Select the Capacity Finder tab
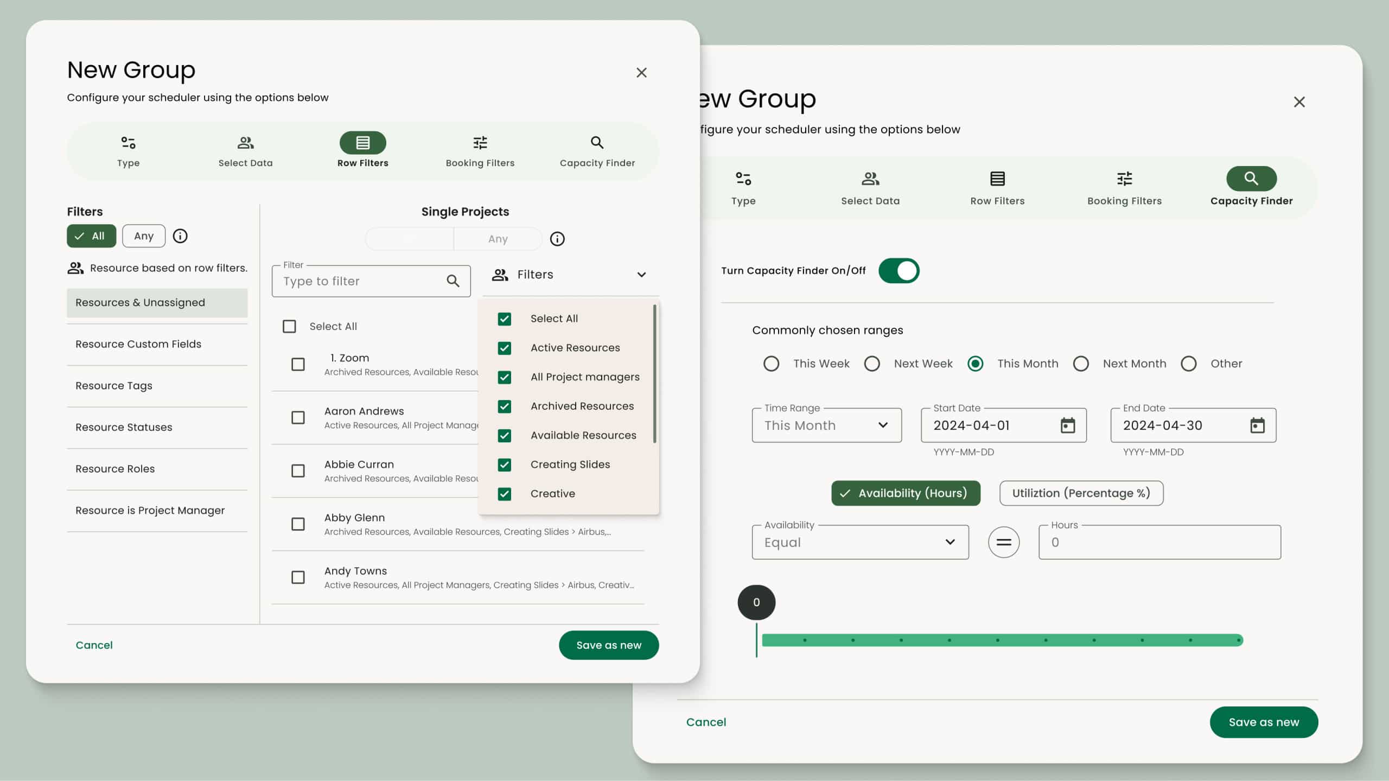 pyautogui.click(x=1252, y=187)
